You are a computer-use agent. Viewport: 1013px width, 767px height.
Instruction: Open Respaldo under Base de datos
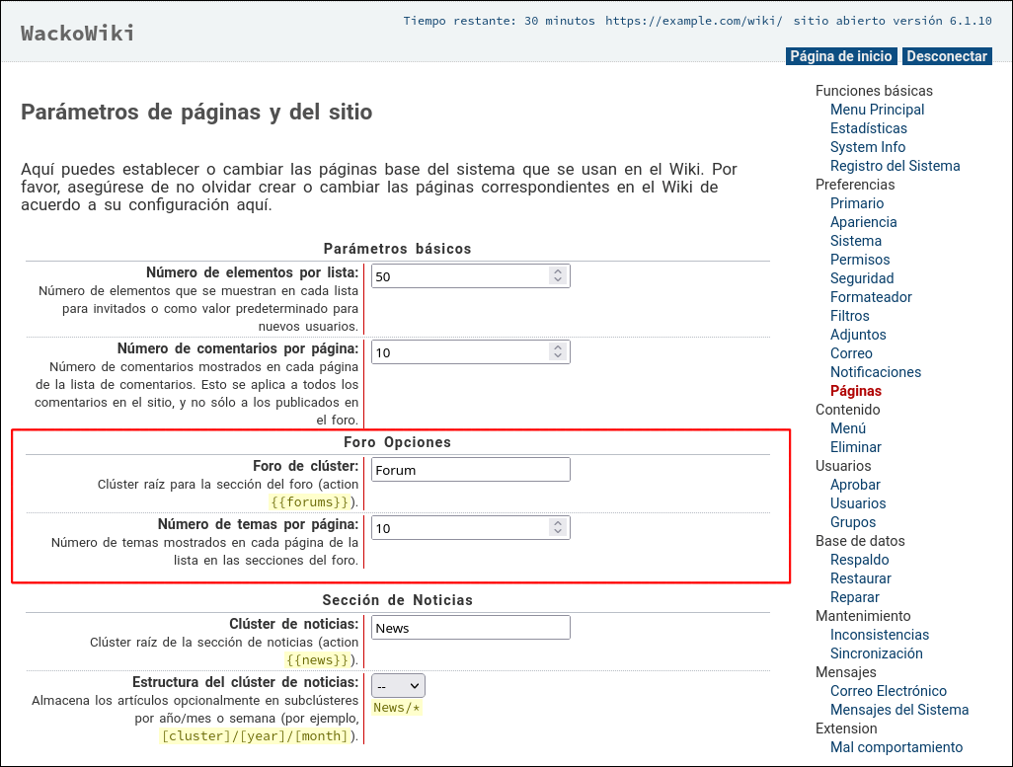click(860, 560)
